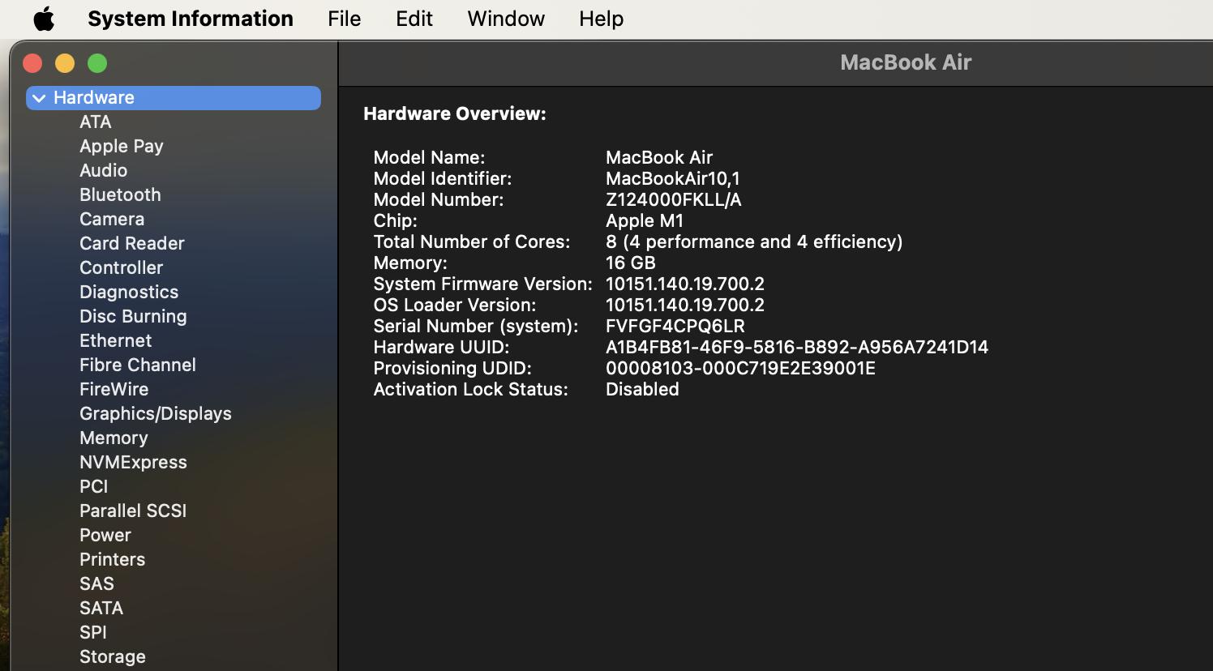Select Ethernet in the sidebar
This screenshot has width=1213, height=671.
pyautogui.click(x=116, y=340)
